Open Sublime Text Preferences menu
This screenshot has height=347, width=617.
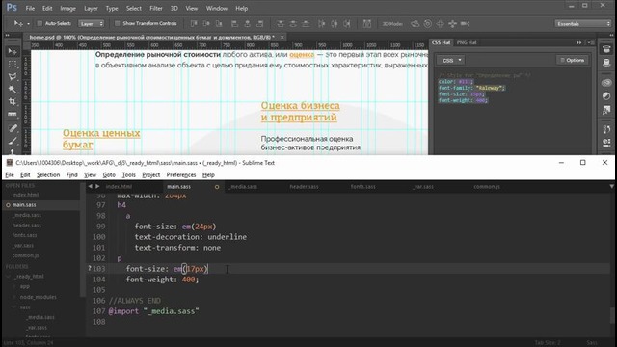[181, 175]
